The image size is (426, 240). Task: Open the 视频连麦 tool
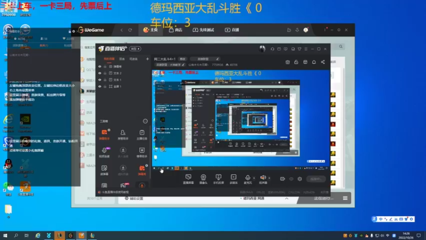[104, 153]
